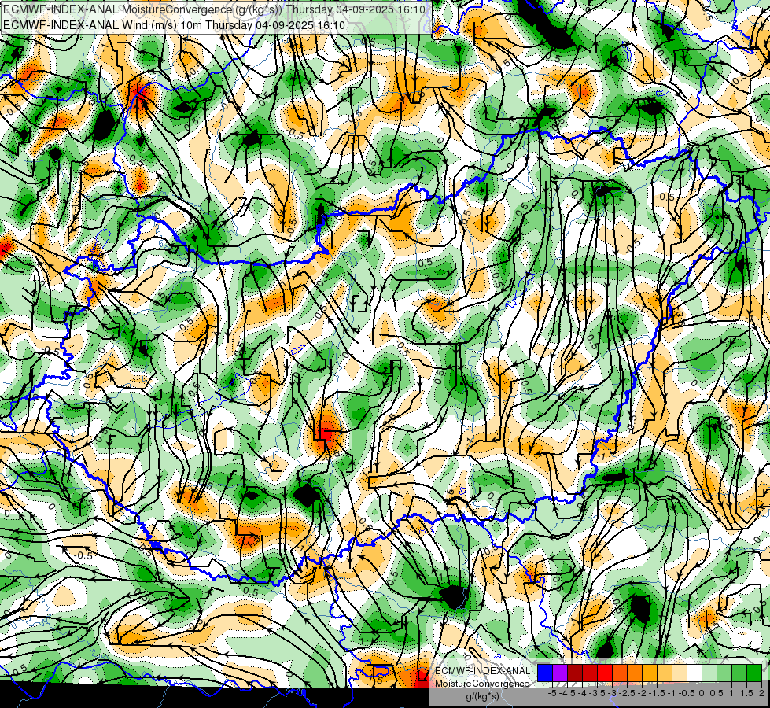770x708 pixels.
Task: Click the purple legend swatch
Action: (560, 673)
